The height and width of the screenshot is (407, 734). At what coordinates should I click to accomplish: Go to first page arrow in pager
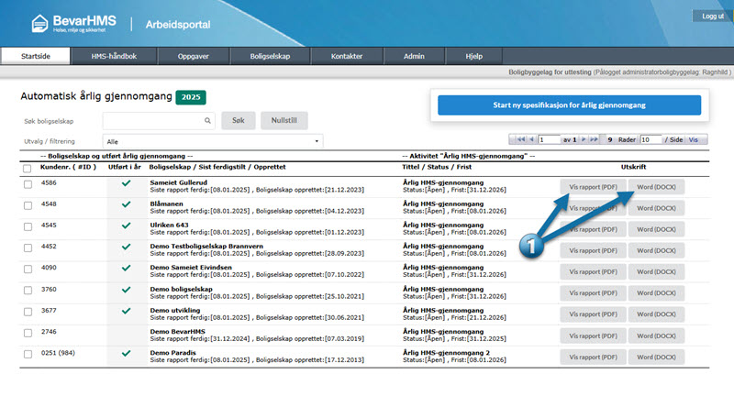(x=522, y=140)
